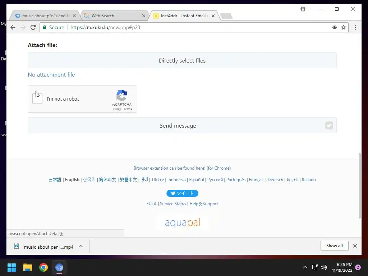
Task: Open the No attachment file link
Action: (x=51, y=75)
